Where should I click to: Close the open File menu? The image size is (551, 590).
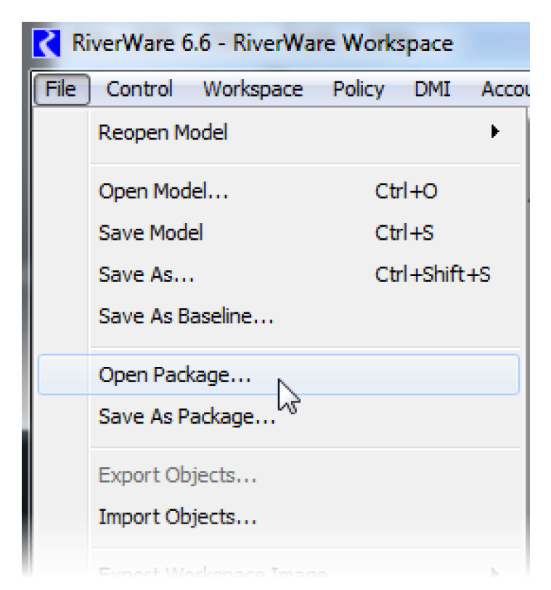coord(61,89)
